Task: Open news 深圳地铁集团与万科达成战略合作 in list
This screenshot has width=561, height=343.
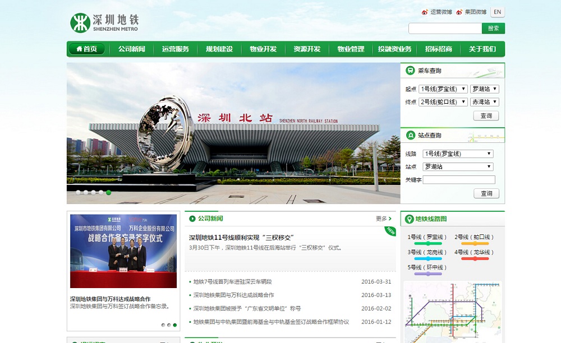Action: (233, 295)
